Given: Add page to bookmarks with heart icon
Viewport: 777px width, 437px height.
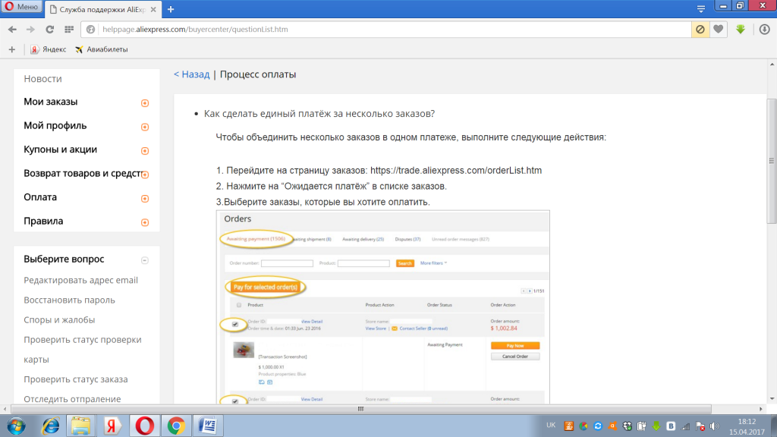Looking at the screenshot, I should (x=718, y=30).
